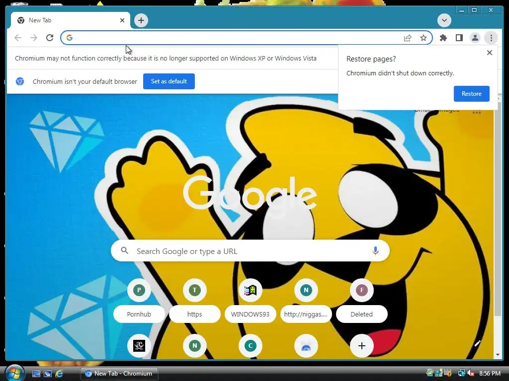Viewport: 509px width, 381px height.
Task: Open the shortcut with F icon labeled Deleted
Action: [362, 290]
